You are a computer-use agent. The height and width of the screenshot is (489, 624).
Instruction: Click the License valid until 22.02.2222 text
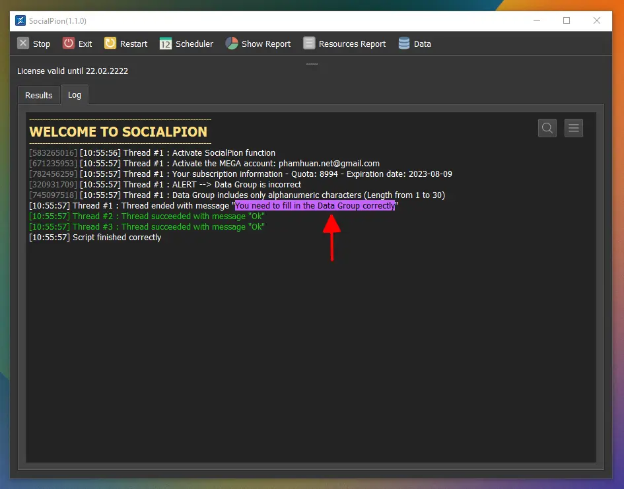coord(73,71)
